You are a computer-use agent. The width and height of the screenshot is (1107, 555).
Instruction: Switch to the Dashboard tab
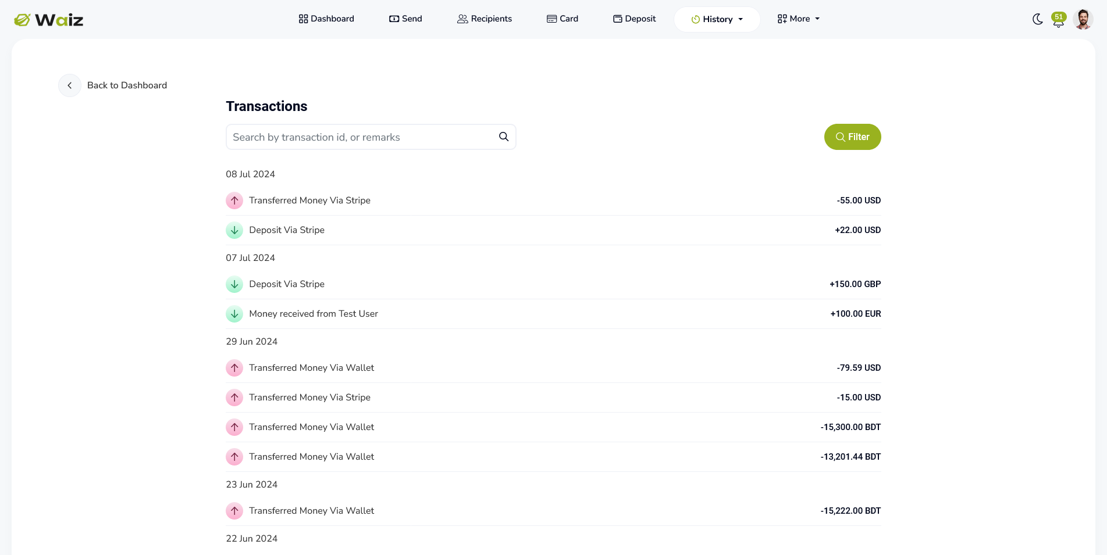pos(326,19)
